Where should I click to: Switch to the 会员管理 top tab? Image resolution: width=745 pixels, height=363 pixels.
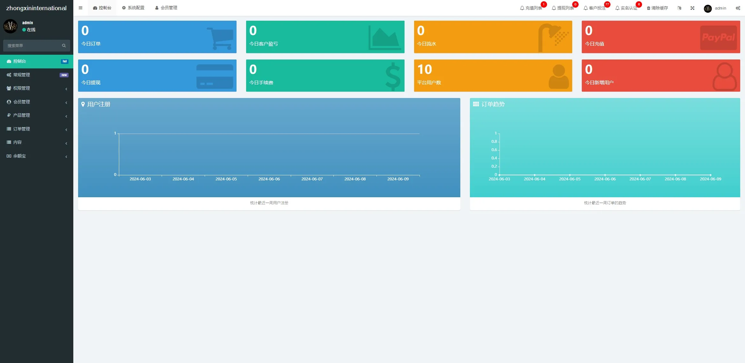[x=166, y=8]
